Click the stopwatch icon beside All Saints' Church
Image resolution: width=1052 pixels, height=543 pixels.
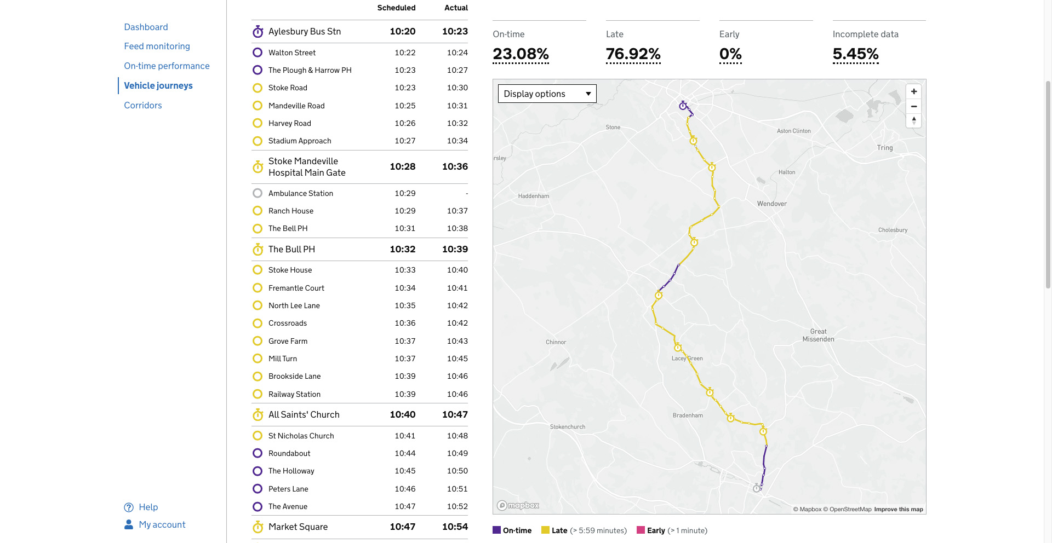258,414
